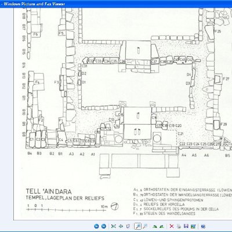Start the slide show
Screen dimensions: 232x232
pos(128,226)
